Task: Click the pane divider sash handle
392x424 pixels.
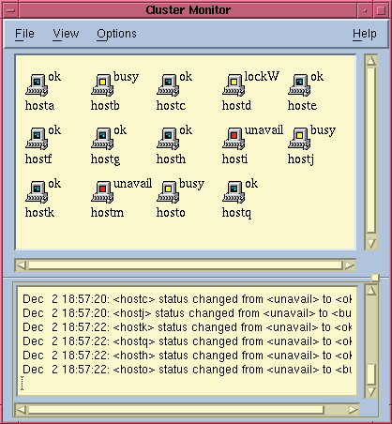Action: coord(375,278)
